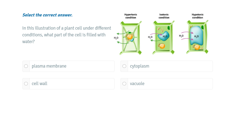The height and width of the screenshot is (137, 242).
Task: Click the question text about plant cell
Action: [x=66, y=35]
